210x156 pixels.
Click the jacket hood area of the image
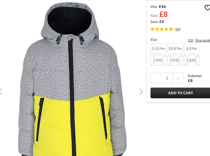tap(70, 20)
